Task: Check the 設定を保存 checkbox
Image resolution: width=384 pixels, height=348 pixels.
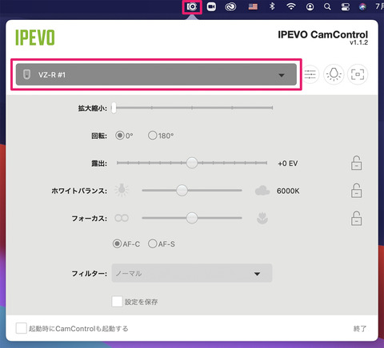Action: pos(117,302)
